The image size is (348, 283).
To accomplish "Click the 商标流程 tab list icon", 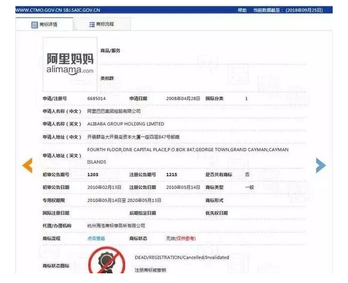I will (92, 24).
